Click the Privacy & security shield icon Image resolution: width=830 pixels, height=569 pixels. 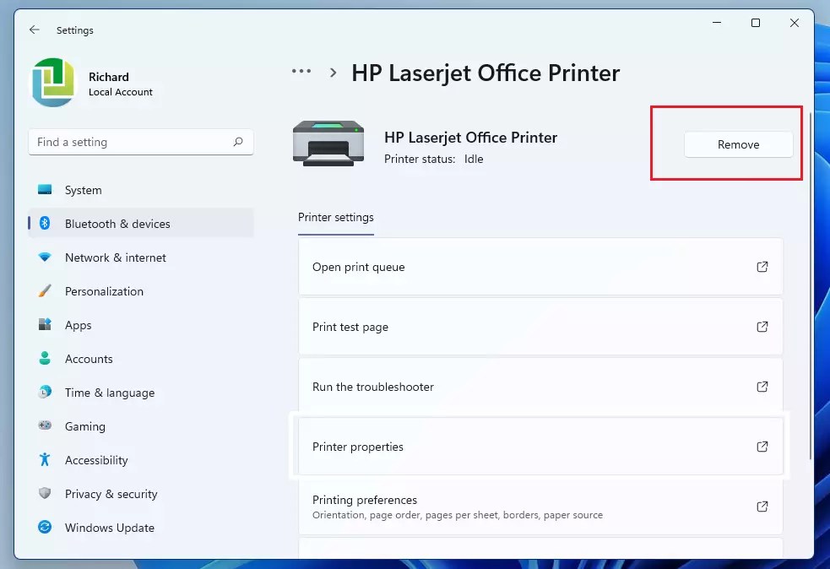pyautogui.click(x=45, y=494)
